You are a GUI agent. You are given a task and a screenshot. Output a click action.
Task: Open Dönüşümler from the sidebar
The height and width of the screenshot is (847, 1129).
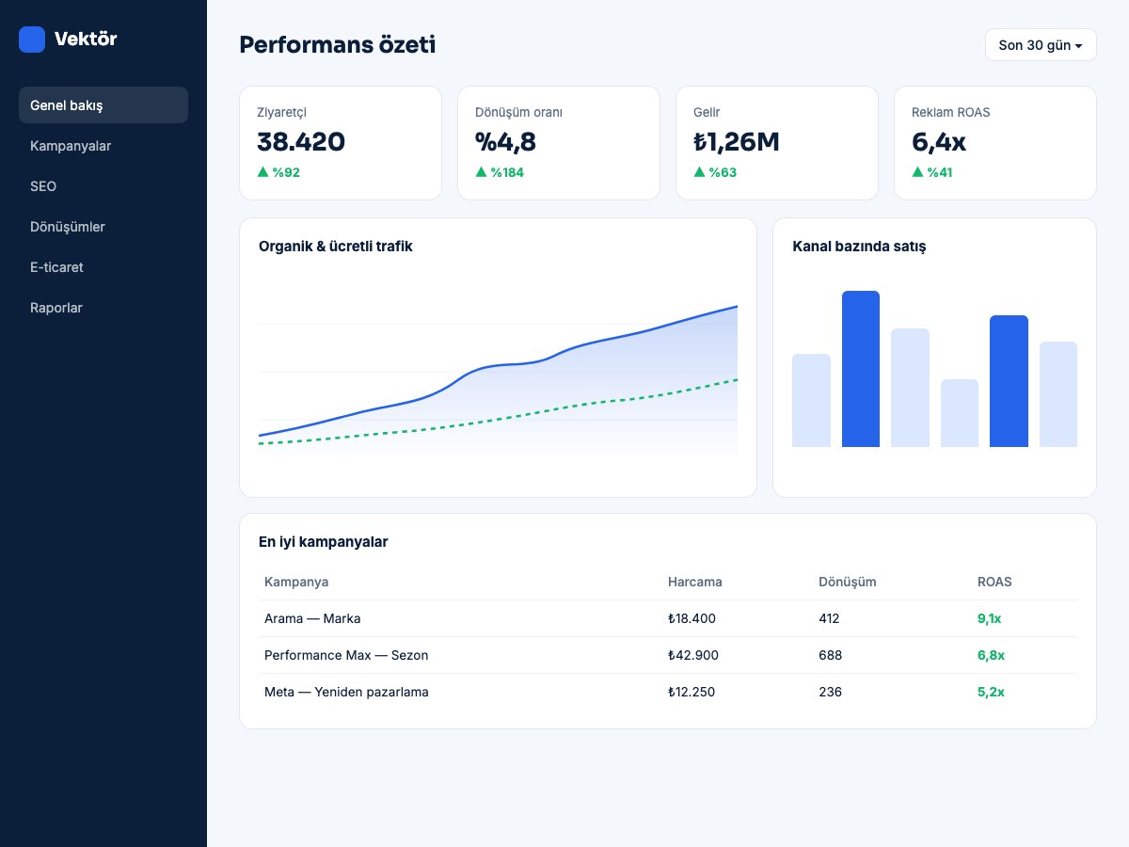tap(103, 227)
